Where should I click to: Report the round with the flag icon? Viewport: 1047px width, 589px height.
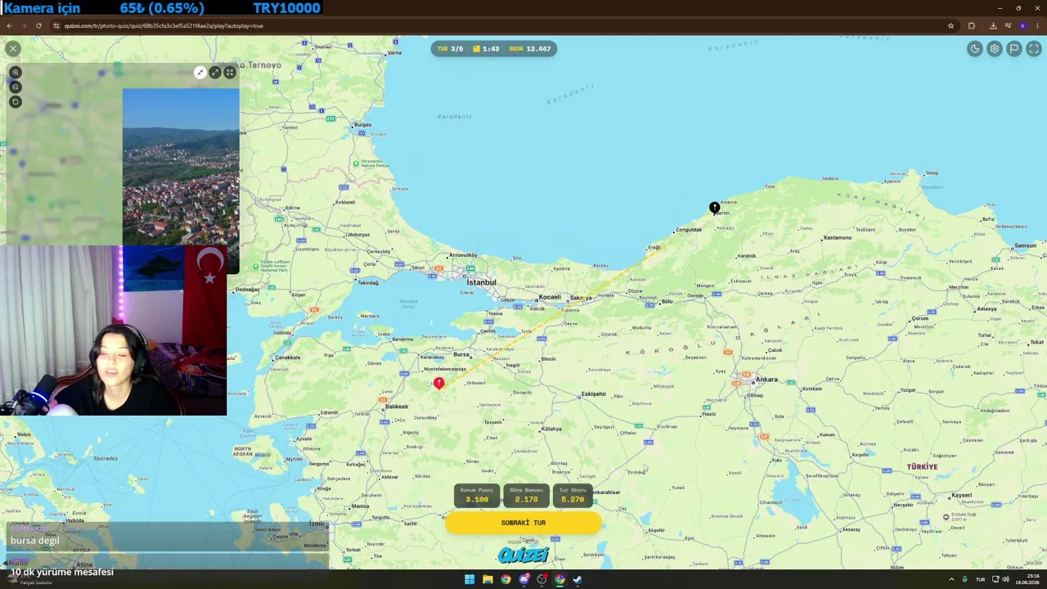(x=1014, y=49)
